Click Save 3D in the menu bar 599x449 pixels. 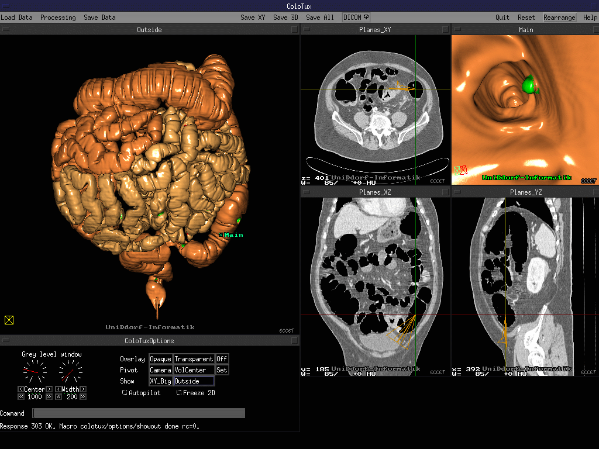285,18
